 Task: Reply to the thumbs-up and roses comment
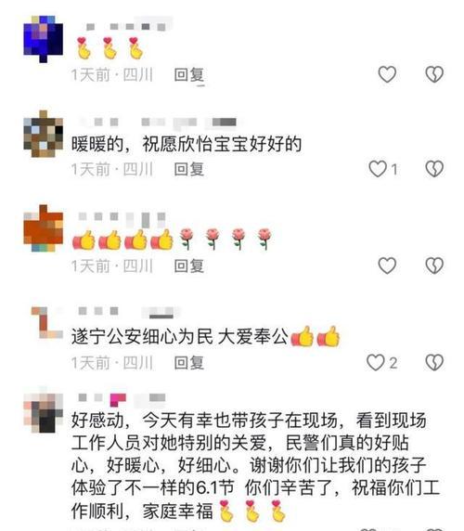pyautogui.click(x=189, y=265)
